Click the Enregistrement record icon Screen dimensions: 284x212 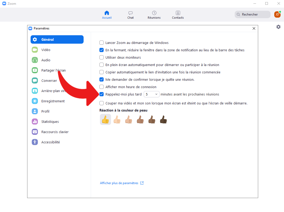click(x=35, y=101)
